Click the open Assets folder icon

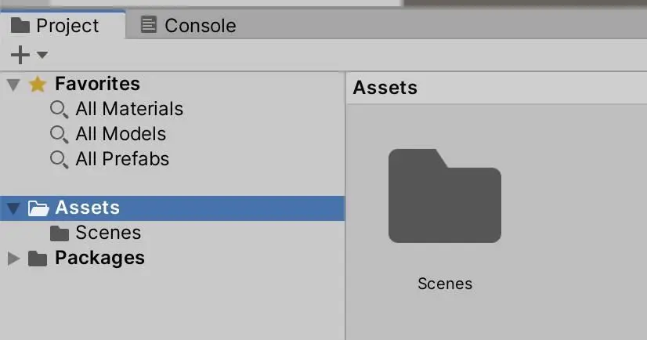(38, 208)
